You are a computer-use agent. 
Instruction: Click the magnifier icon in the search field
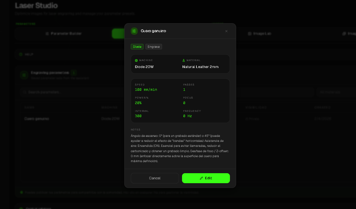24,92
